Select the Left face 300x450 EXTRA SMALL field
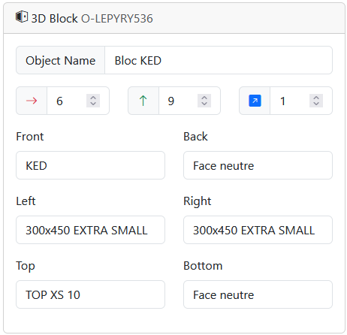The height and width of the screenshot is (335, 347). pos(90,230)
